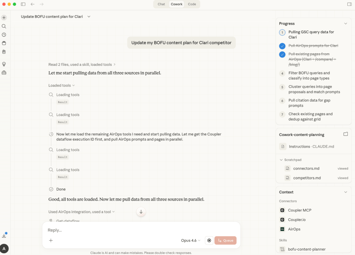
Task: Open the clock history icon in sidebar
Action: click(4, 35)
